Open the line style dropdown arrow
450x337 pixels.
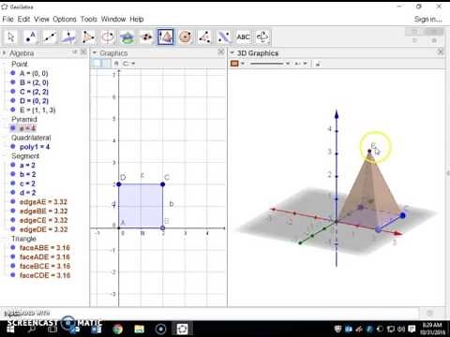point(288,64)
